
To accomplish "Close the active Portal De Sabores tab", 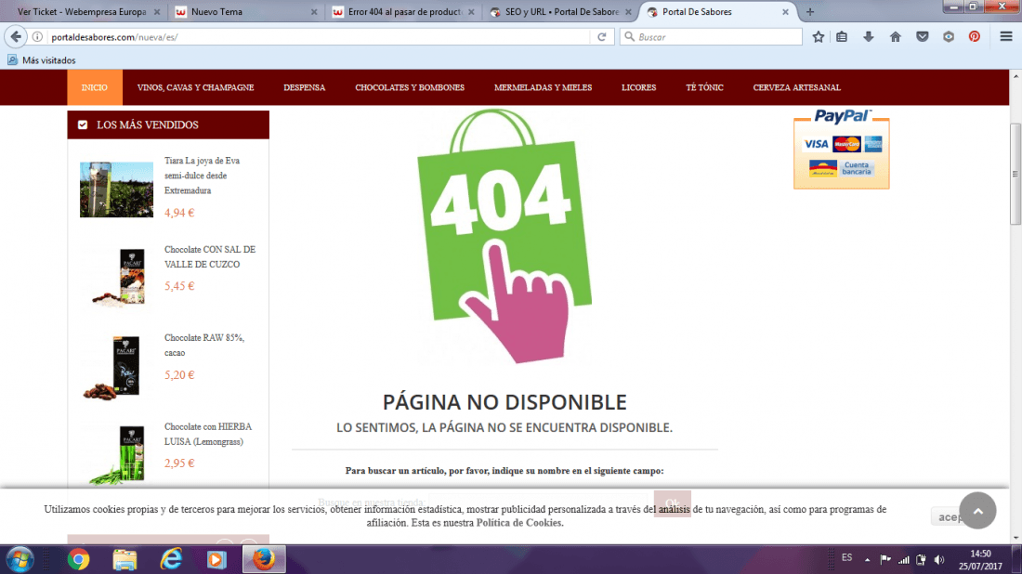I will click(x=785, y=12).
